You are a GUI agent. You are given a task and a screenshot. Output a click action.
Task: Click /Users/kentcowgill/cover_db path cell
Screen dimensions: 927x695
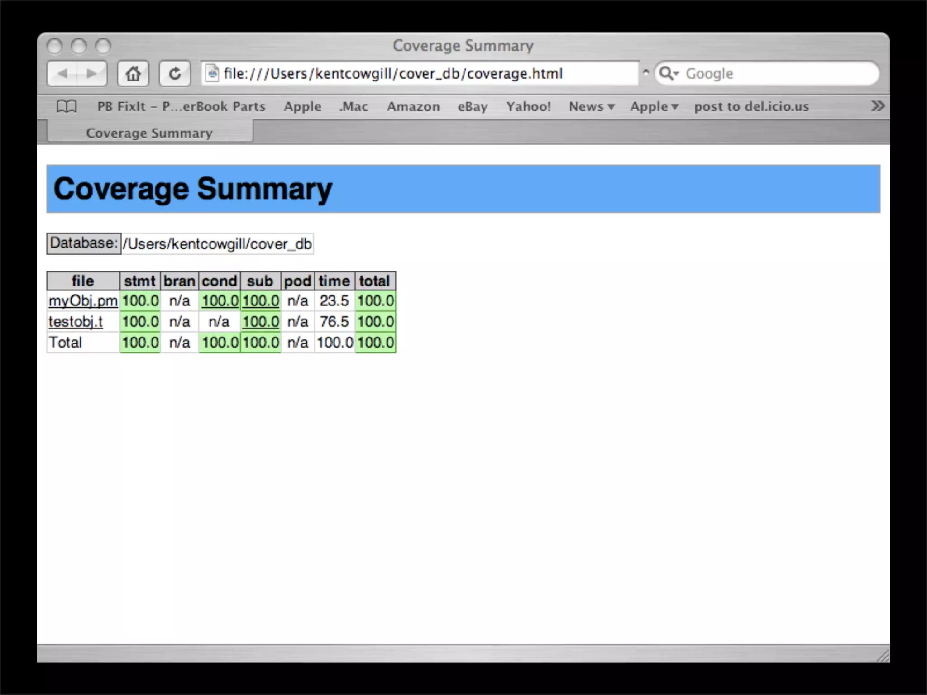tap(217, 244)
